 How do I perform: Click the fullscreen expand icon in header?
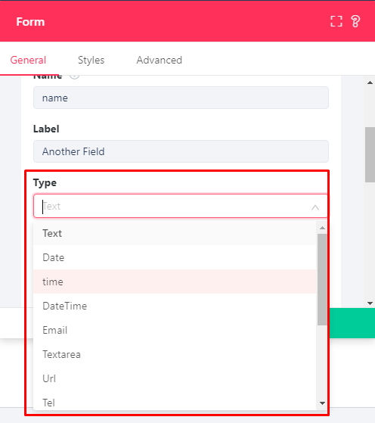pos(336,21)
